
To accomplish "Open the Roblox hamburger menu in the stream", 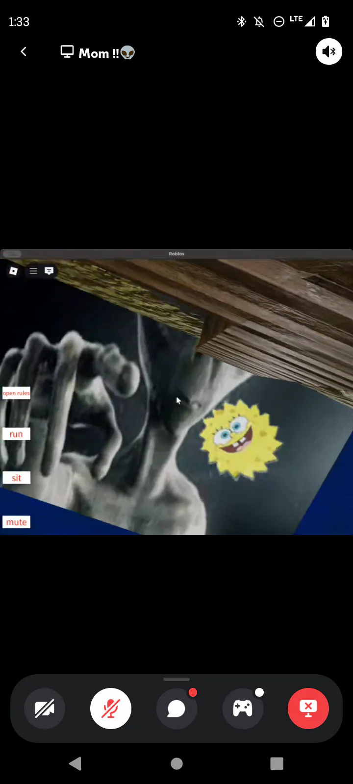I will click(x=33, y=271).
